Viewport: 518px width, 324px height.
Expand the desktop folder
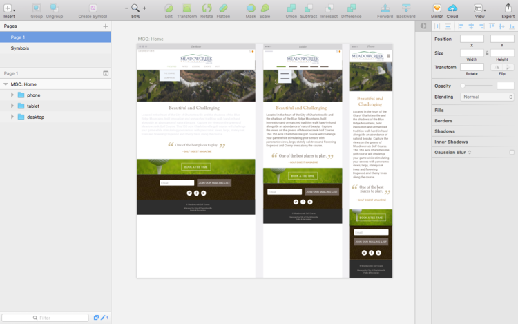[x=12, y=117]
